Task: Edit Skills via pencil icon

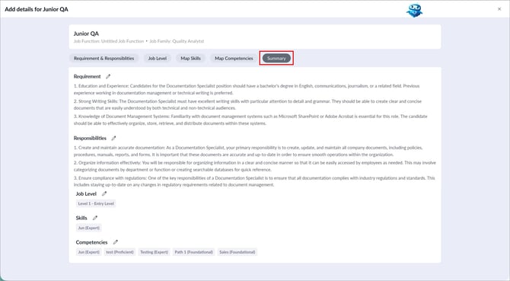Action: (x=94, y=218)
